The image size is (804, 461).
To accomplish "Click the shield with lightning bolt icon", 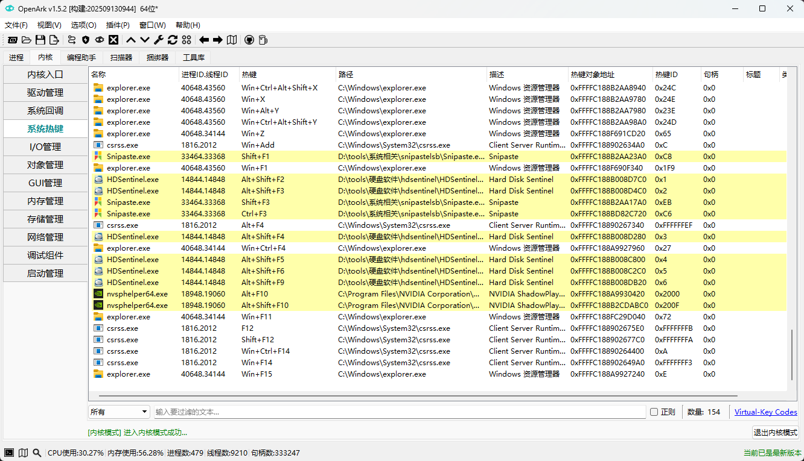I will tap(86, 40).
